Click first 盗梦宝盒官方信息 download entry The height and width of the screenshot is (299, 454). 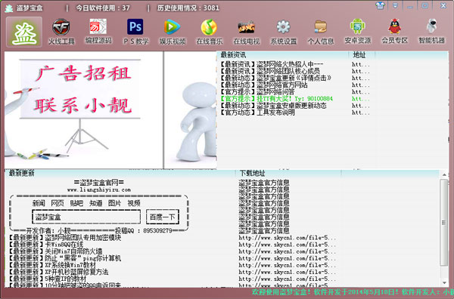264,183
